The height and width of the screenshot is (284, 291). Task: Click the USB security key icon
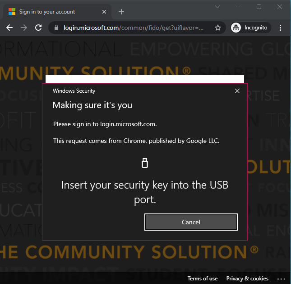coord(145,163)
